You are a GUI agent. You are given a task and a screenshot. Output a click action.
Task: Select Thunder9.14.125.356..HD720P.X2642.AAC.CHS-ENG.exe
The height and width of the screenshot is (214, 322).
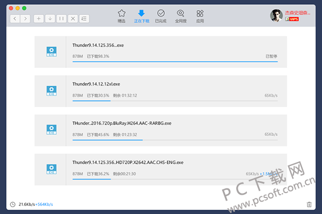click(x=128, y=163)
